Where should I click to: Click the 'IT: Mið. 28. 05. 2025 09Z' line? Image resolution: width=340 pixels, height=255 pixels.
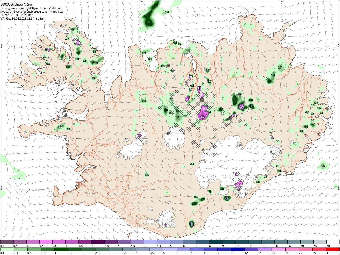pos(17,15)
